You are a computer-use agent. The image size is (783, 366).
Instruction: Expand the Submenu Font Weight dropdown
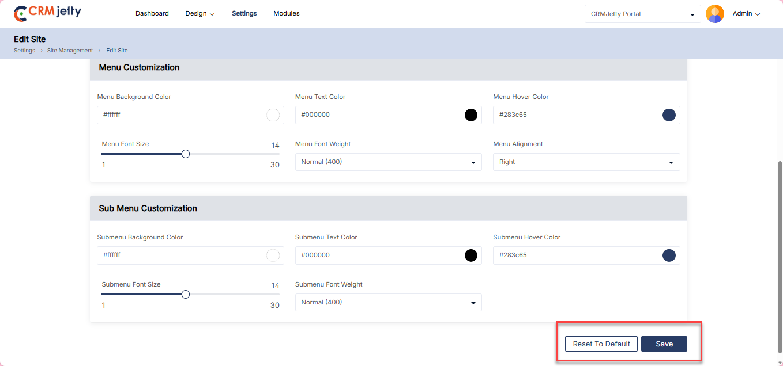tap(388, 303)
